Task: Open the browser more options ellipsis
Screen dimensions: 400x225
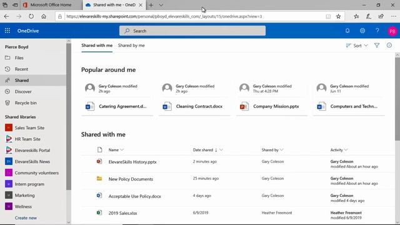Action: 394,16
